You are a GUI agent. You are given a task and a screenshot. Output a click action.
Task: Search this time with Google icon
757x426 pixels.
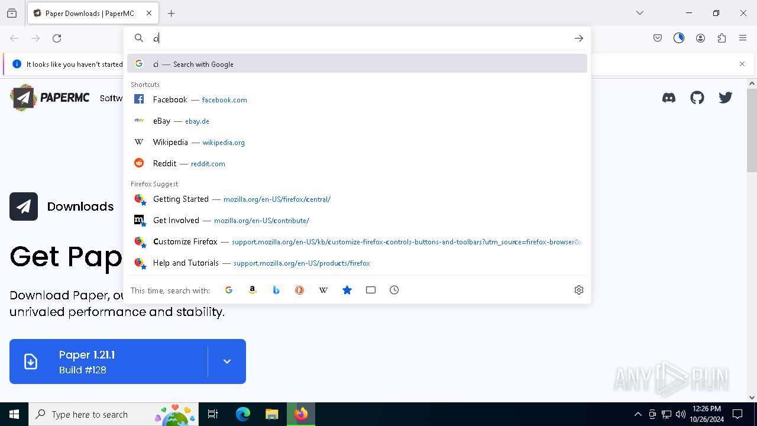pyautogui.click(x=229, y=290)
